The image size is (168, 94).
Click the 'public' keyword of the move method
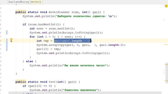[21, 12]
